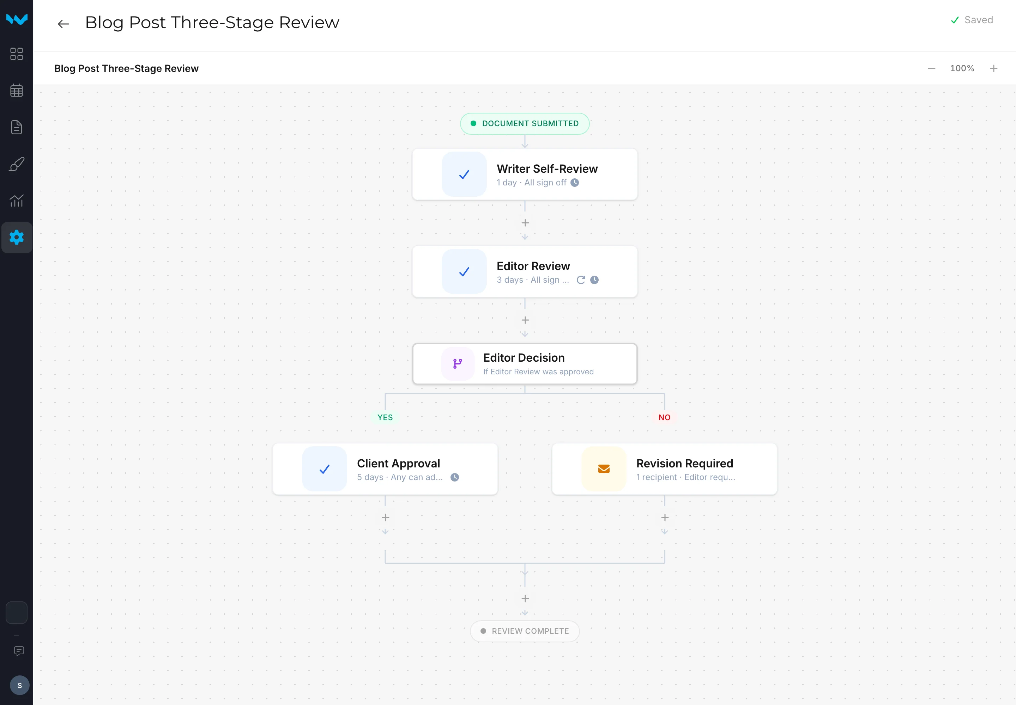Viewport: 1016px width, 705px height.
Task: Open the documents icon in sidebar
Action: pyautogui.click(x=16, y=127)
